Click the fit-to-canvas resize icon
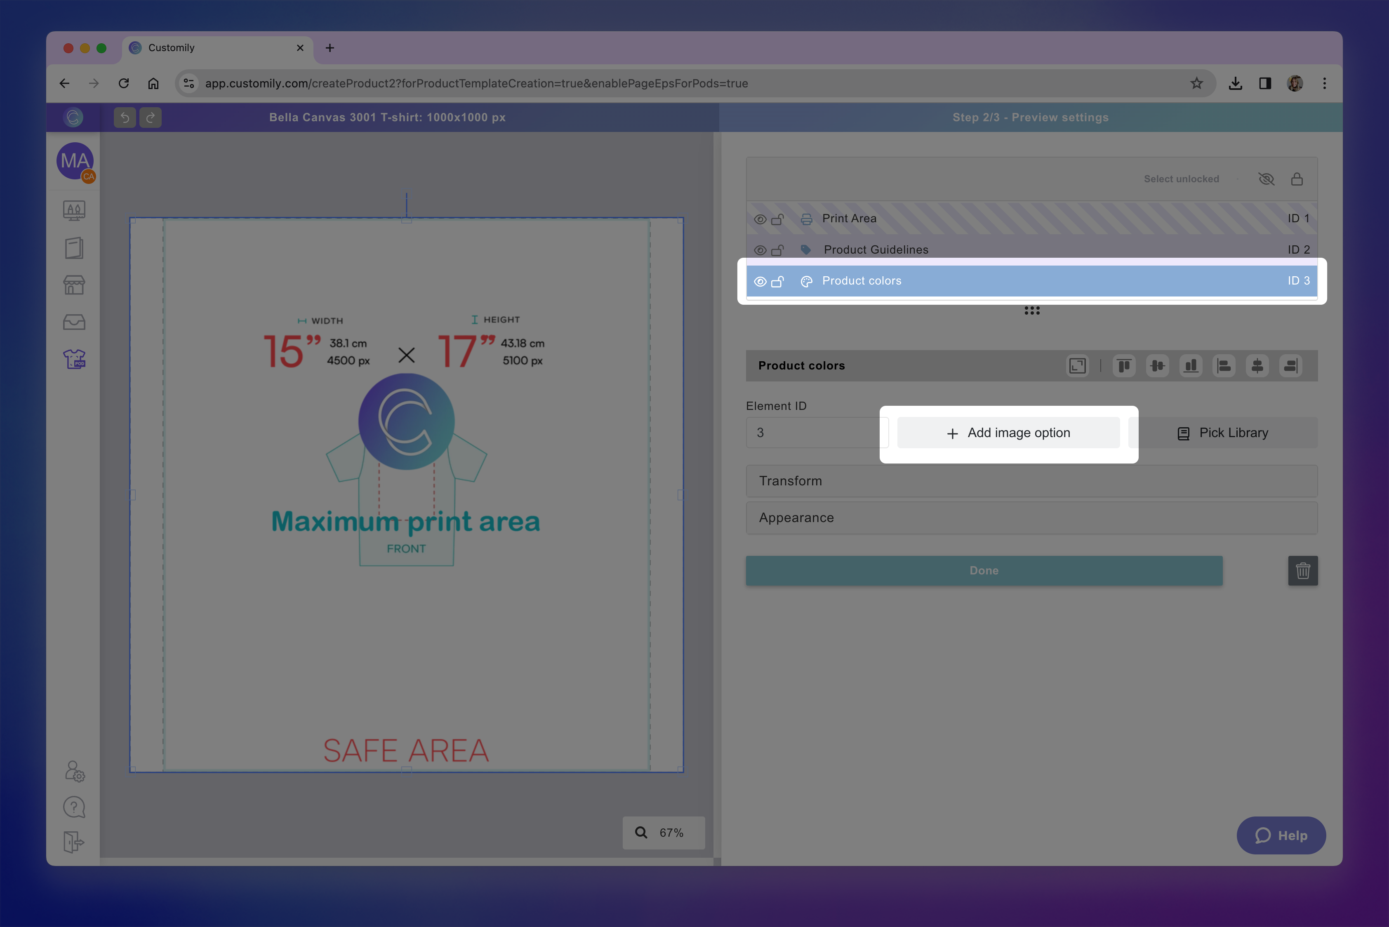Screen dimensions: 1389x927 1077,366
